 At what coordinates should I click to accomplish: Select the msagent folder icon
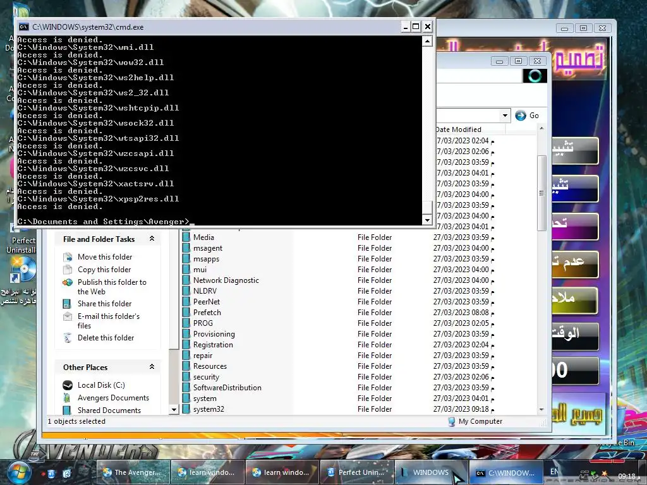click(186, 248)
